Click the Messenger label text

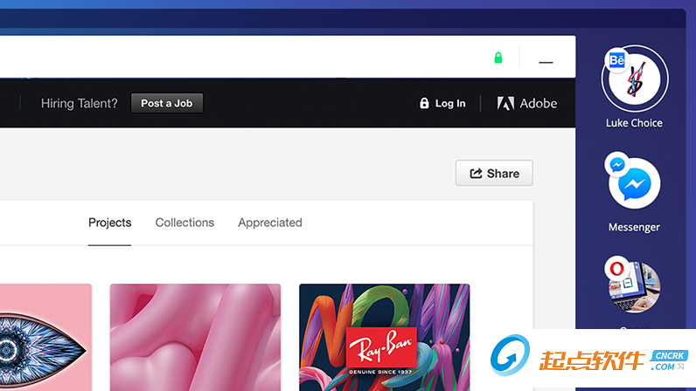coord(634,228)
